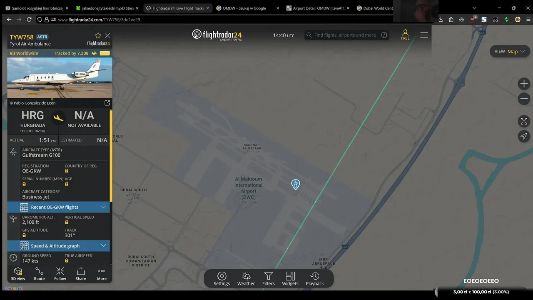The image size is (533, 300).
Task: Click the locked Country of Reg. padlock
Action: (x=67, y=171)
